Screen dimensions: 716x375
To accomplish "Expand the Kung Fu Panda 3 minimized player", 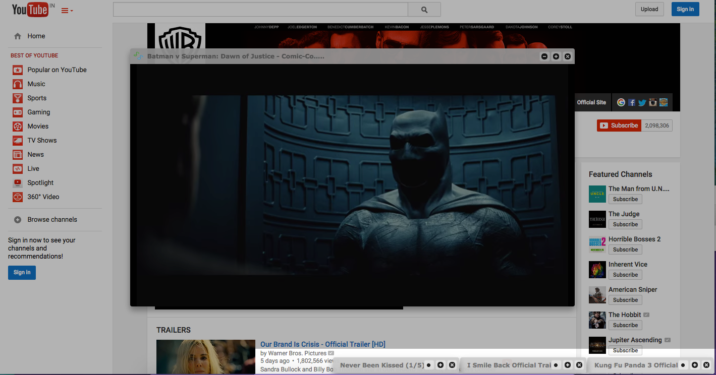I will (695, 365).
